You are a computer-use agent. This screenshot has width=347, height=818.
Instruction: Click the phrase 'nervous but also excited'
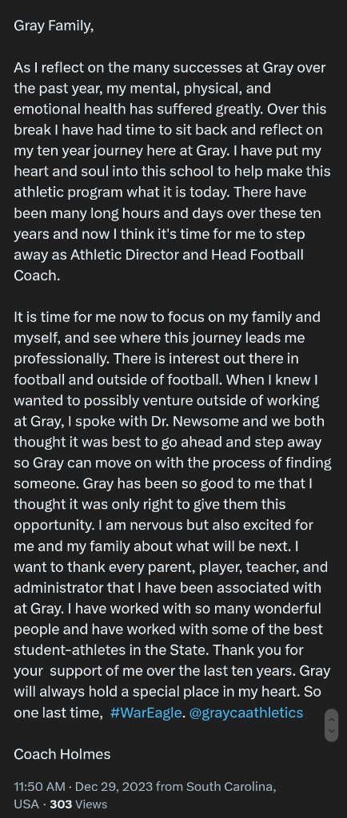(217, 526)
